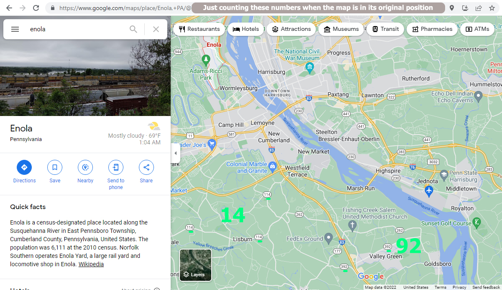Image resolution: width=502 pixels, height=290 pixels.
Task: Select the Hotels category chip
Action: tap(246, 29)
